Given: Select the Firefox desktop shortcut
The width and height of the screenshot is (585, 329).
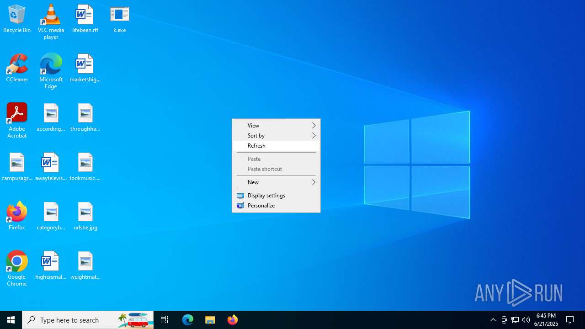Looking at the screenshot, I should click(x=17, y=216).
